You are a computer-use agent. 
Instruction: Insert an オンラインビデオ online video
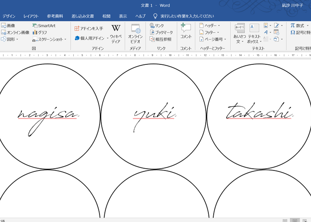[135, 34]
